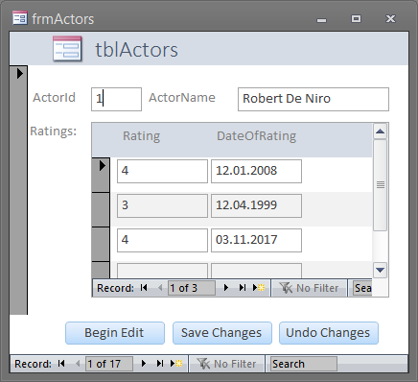Go to previous record in main form navigation
This screenshot has height=382, width=418.
[78, 364]
